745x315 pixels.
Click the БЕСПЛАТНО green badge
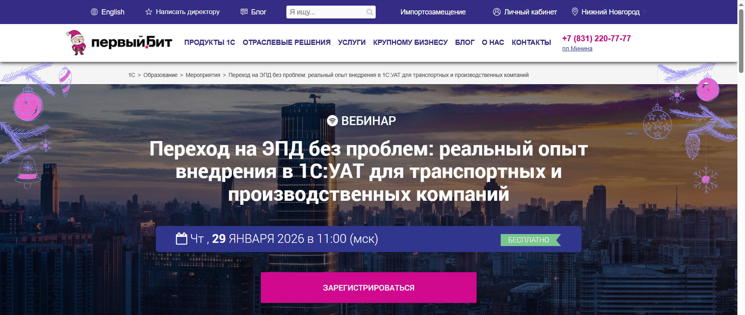530,240
